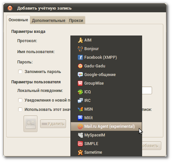
Task: Choose IRC protocol entry
Action: tap(106, 101)
